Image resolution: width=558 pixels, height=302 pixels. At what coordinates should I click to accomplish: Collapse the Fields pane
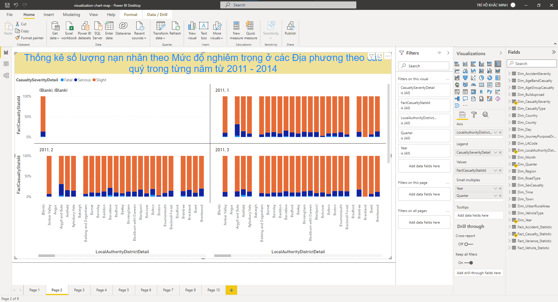pos(554,52)
